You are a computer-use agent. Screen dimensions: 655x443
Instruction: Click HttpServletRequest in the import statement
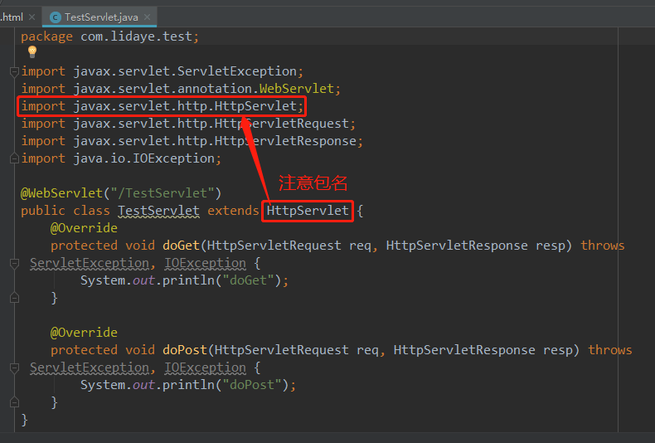[x=282, y=124]
